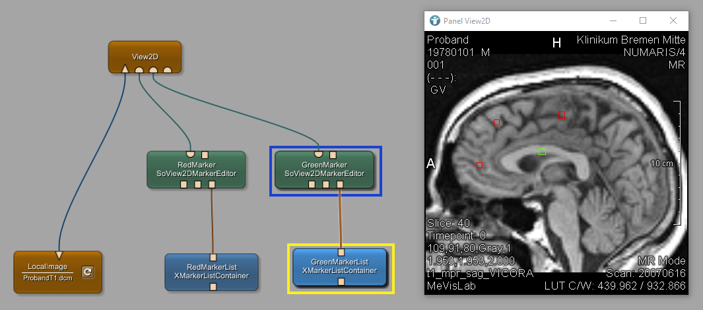Minimize the Panel View2D window

pos(613,21)
